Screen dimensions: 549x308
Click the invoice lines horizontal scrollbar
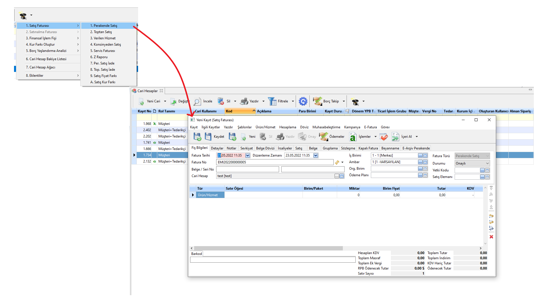click(x=268, y=248)
